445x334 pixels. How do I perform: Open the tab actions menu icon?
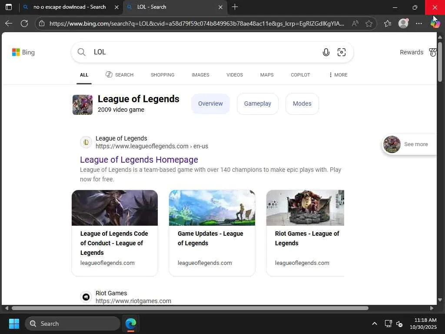tap(9, 7)
